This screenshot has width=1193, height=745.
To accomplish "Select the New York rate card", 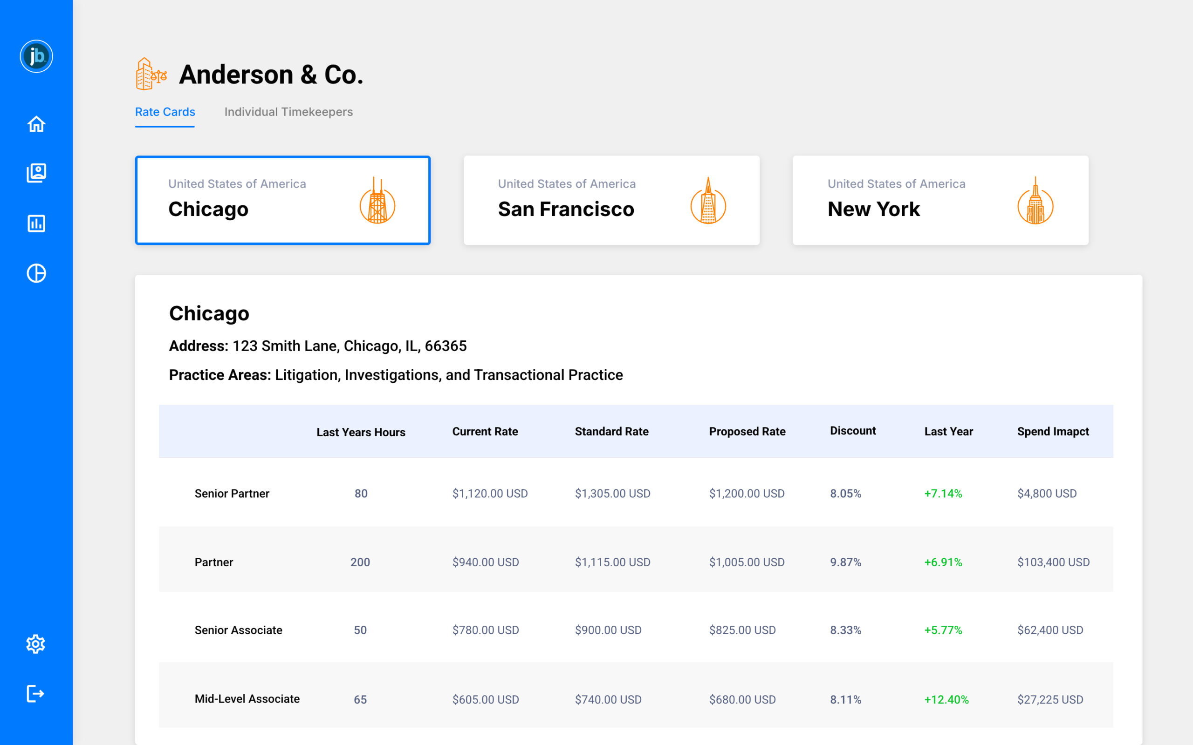I will [940, 200].
